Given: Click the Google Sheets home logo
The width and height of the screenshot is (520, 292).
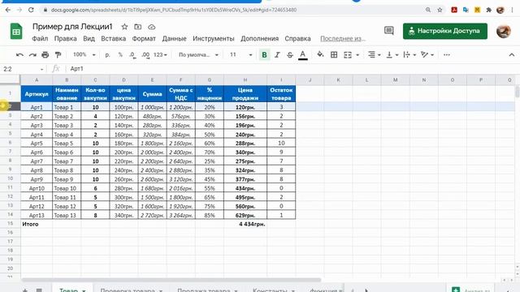Looking at the screenshot, I should [16, 32].
